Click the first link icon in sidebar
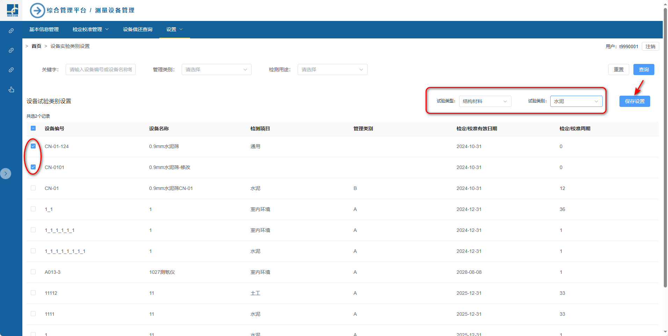668x336 pixels. point(11,31)
